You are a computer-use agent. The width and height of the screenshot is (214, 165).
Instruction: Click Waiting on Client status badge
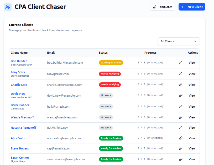tap(111, 63)
